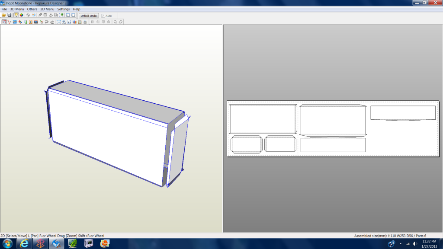The height and width of the screenshot is (249, 443).
Task: Click the anchor icon in toolbar
Action: 51,15
